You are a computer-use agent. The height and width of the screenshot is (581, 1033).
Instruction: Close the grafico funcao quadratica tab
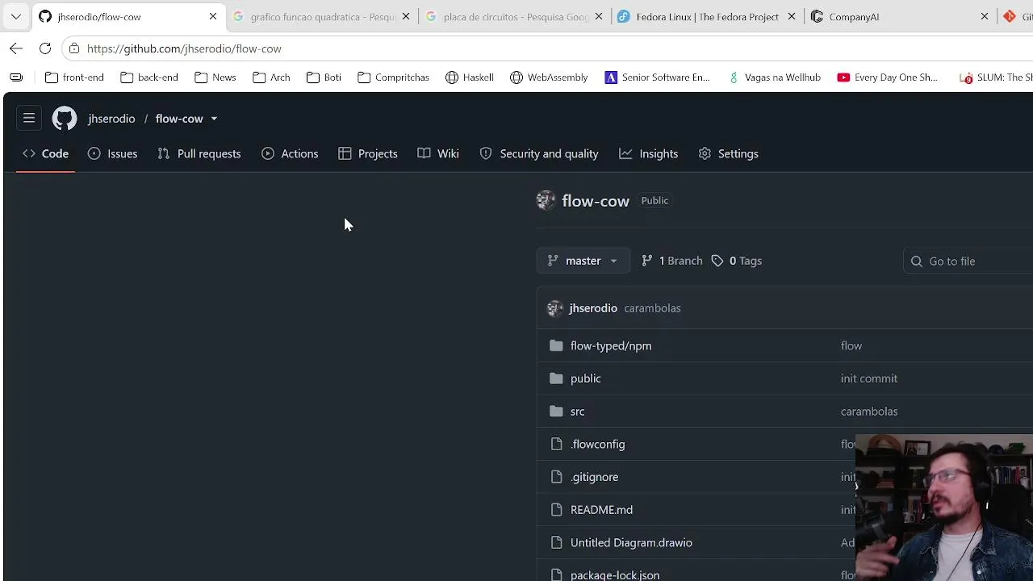click(406, 16)
